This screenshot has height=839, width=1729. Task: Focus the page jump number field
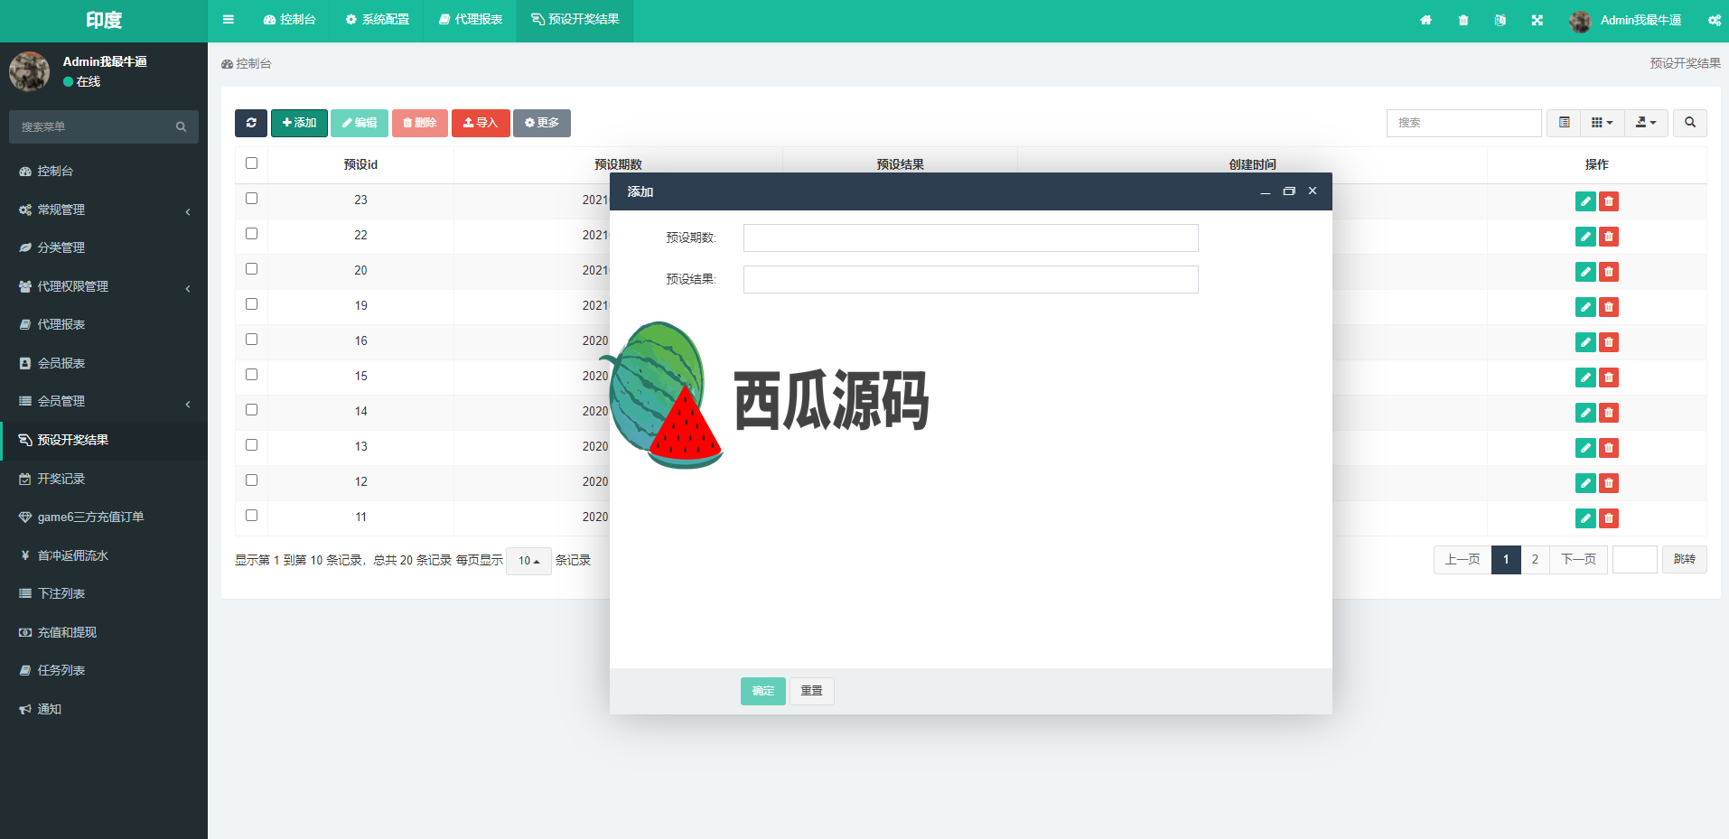click(1635, 560)
